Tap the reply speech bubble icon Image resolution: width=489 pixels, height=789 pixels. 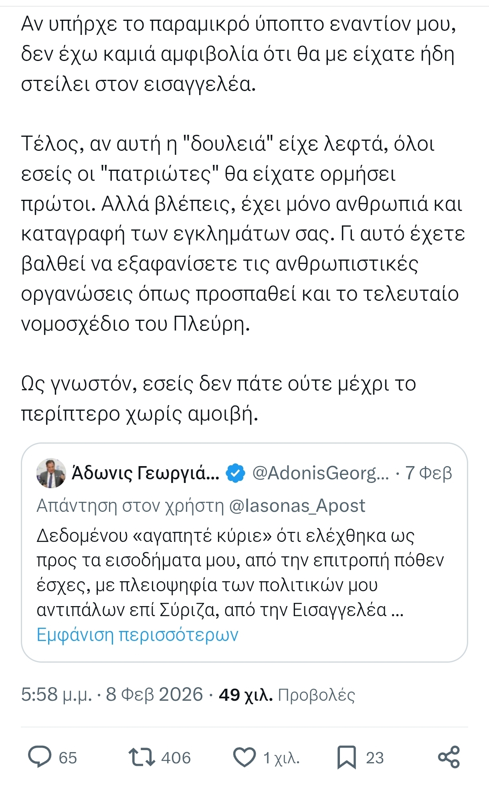tap(40, 757)
